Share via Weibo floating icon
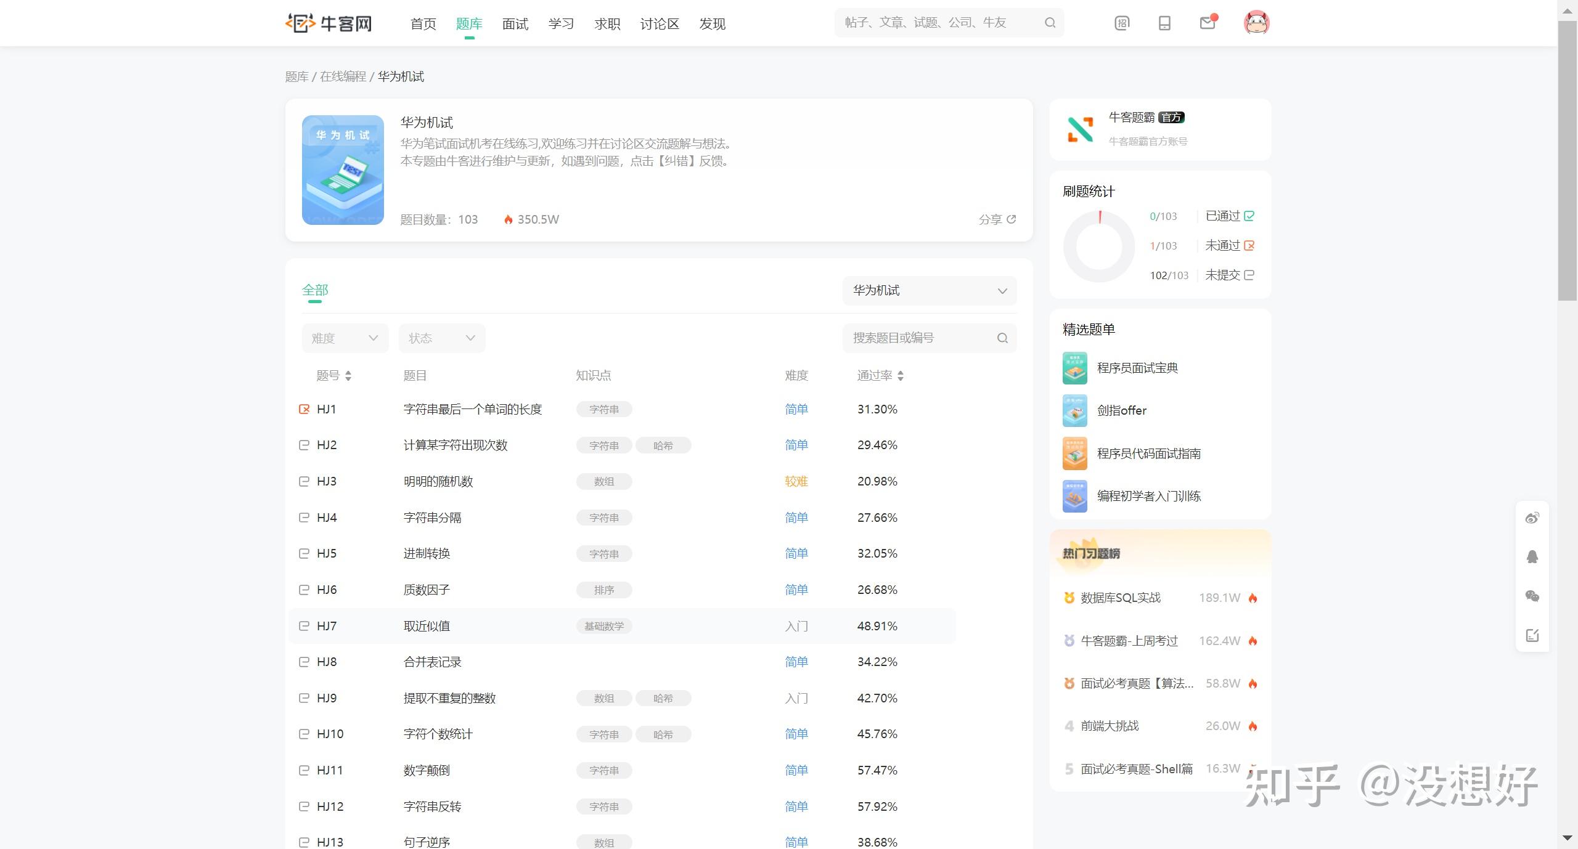Viewport: 1578px width, 849px height. [x=1532, y=518]
